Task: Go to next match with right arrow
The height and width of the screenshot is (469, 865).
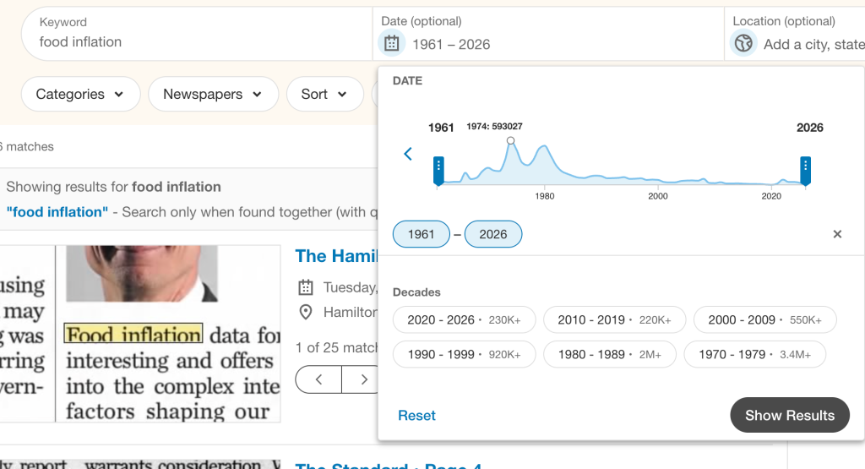Action: (364, 379)
